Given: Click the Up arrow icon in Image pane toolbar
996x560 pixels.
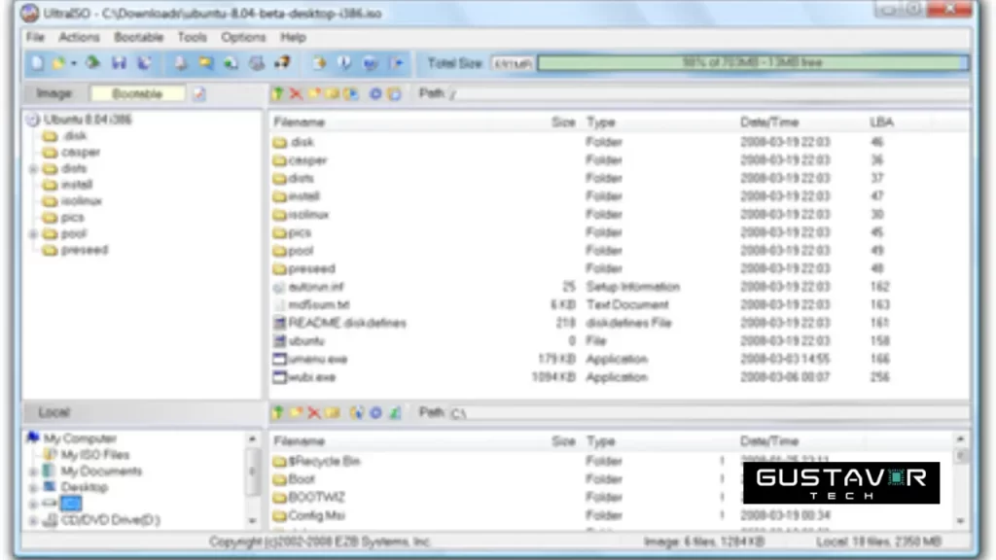Looking at the screenshot, I should 277,94.
